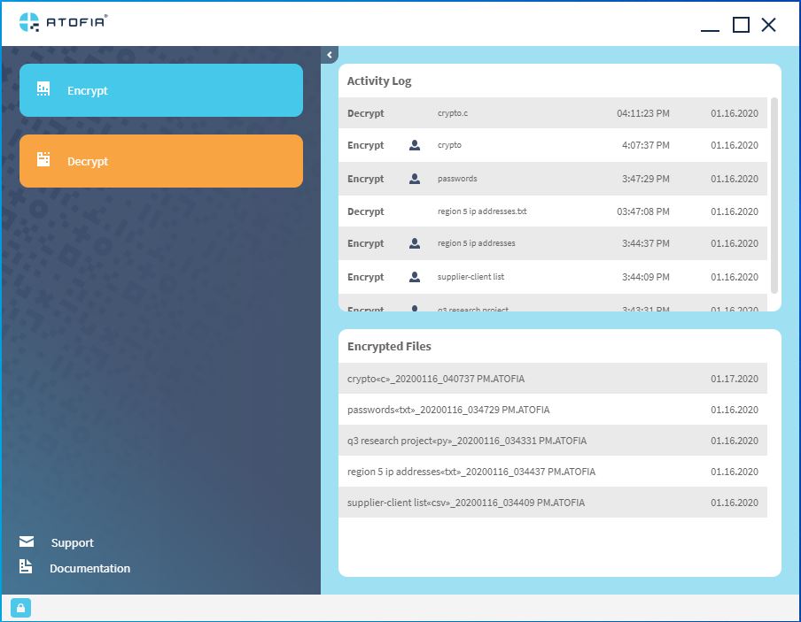Open the Documentation link
This screenshot has height=622, width=801.
(89, 568)
